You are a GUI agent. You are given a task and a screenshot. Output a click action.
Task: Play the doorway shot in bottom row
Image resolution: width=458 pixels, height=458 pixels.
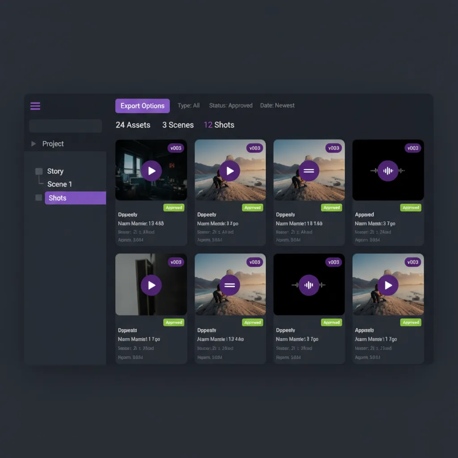(x=151, y=285)
